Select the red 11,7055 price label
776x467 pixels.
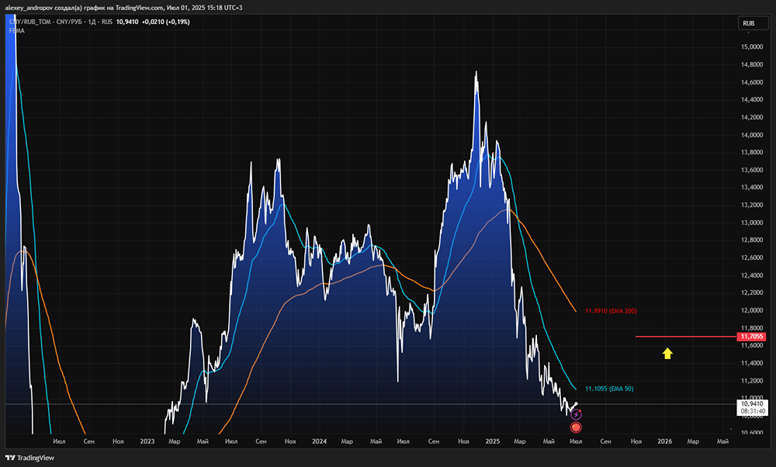point(752,337)
